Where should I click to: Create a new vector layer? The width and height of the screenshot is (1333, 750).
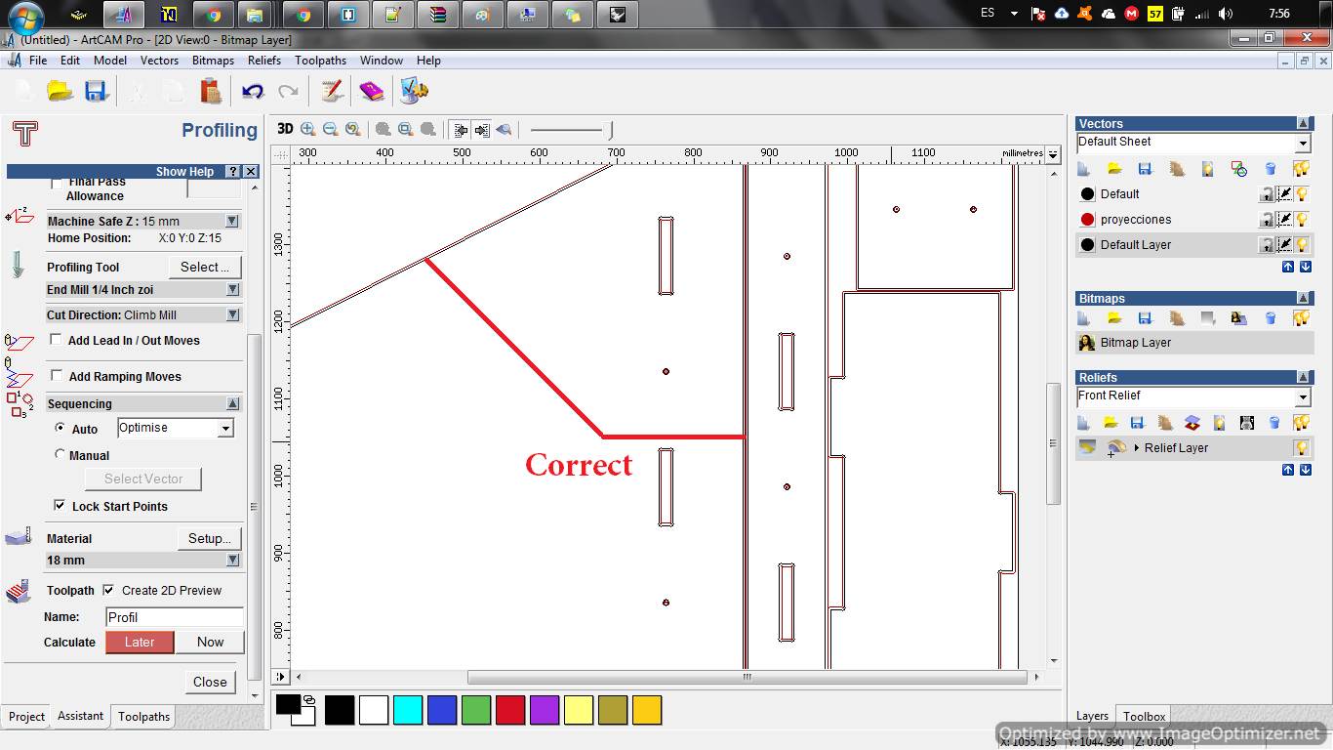coord(1083,169)
